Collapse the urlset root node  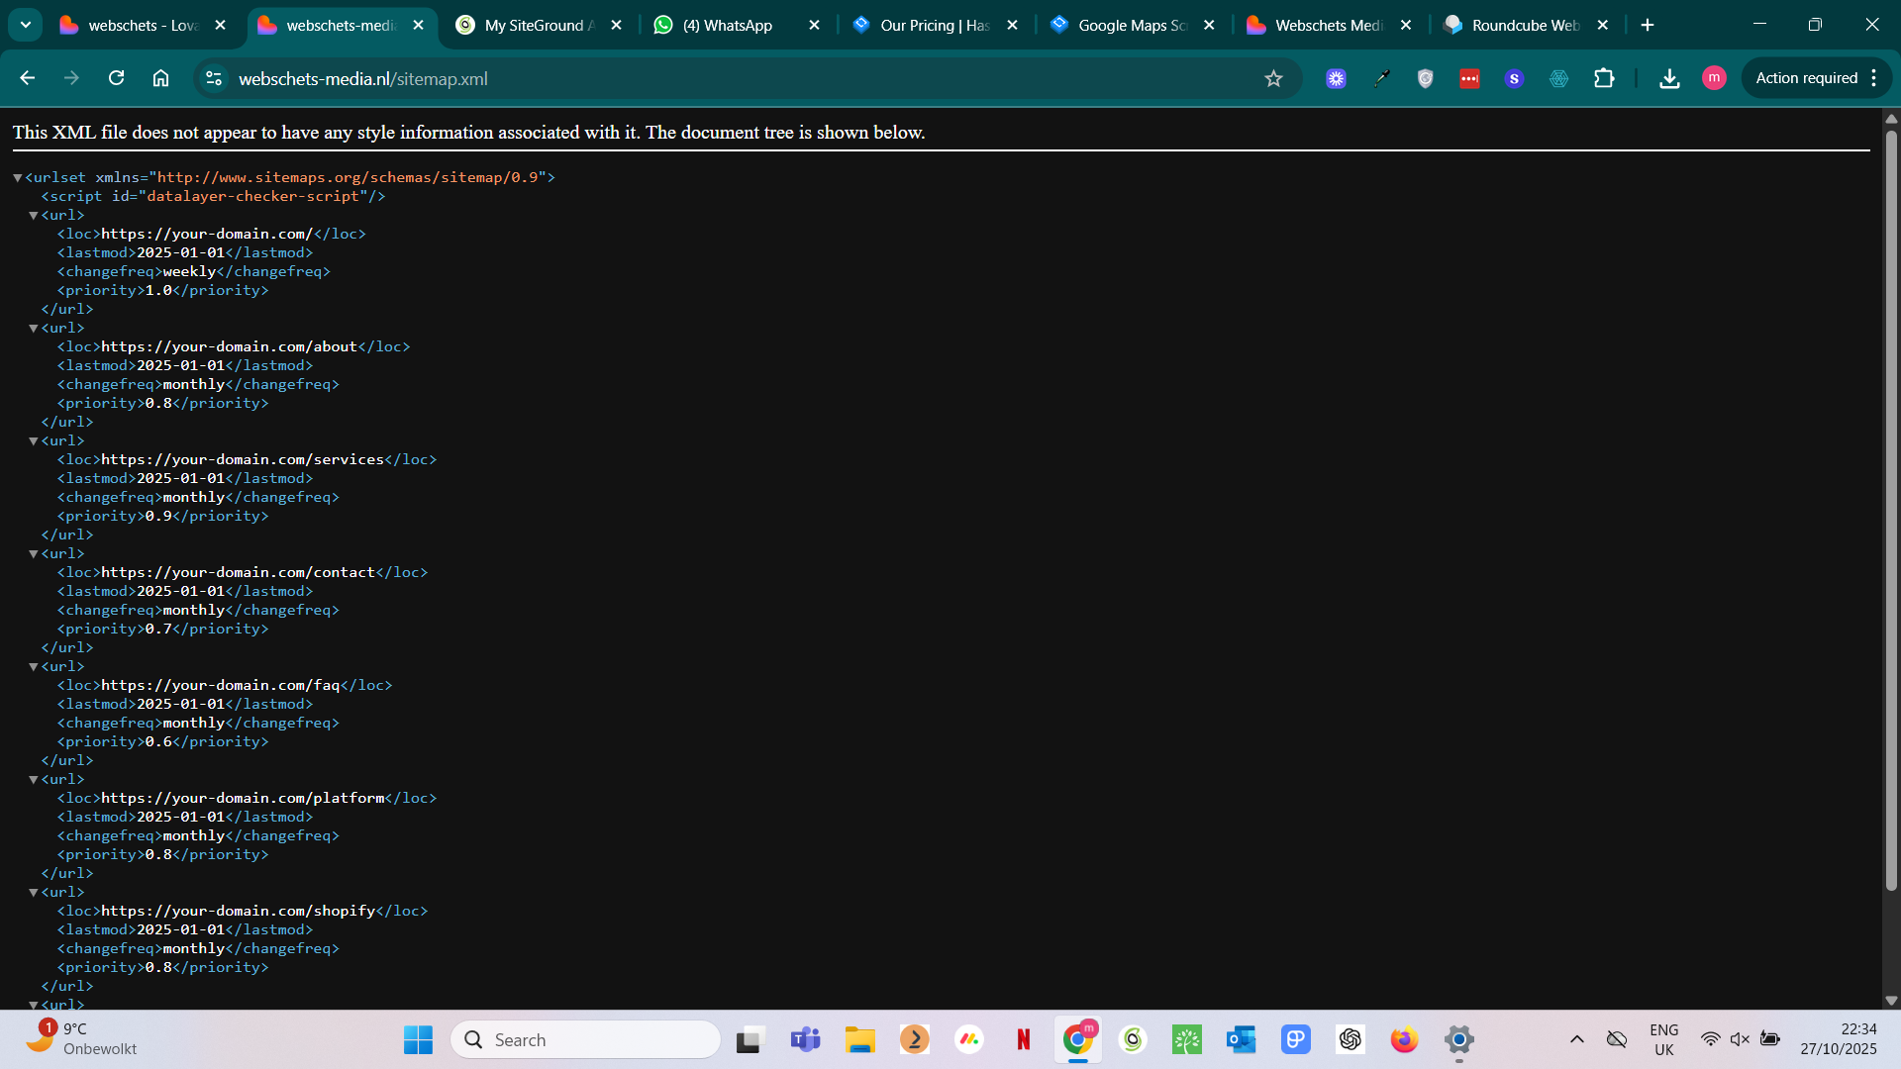(18, 178)
